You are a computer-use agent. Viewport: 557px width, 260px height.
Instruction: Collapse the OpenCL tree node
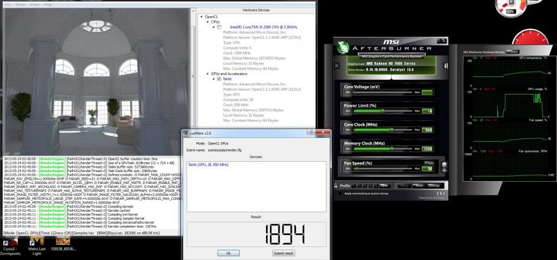tap(201, 17)
